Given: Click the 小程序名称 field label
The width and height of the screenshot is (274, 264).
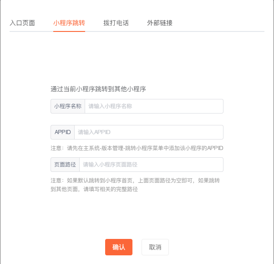Looking at the screenshot, I should [68, 106].
